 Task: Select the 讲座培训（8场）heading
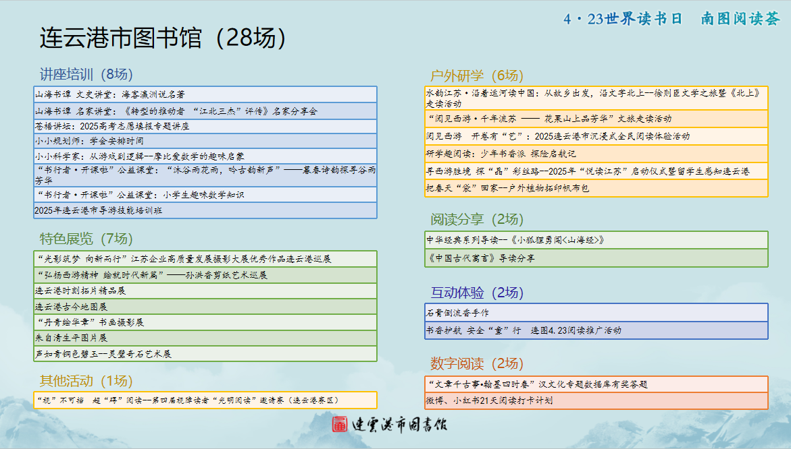(86, 74)
